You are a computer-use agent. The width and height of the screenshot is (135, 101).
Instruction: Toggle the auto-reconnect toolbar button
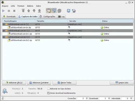[x=54, y=11]
